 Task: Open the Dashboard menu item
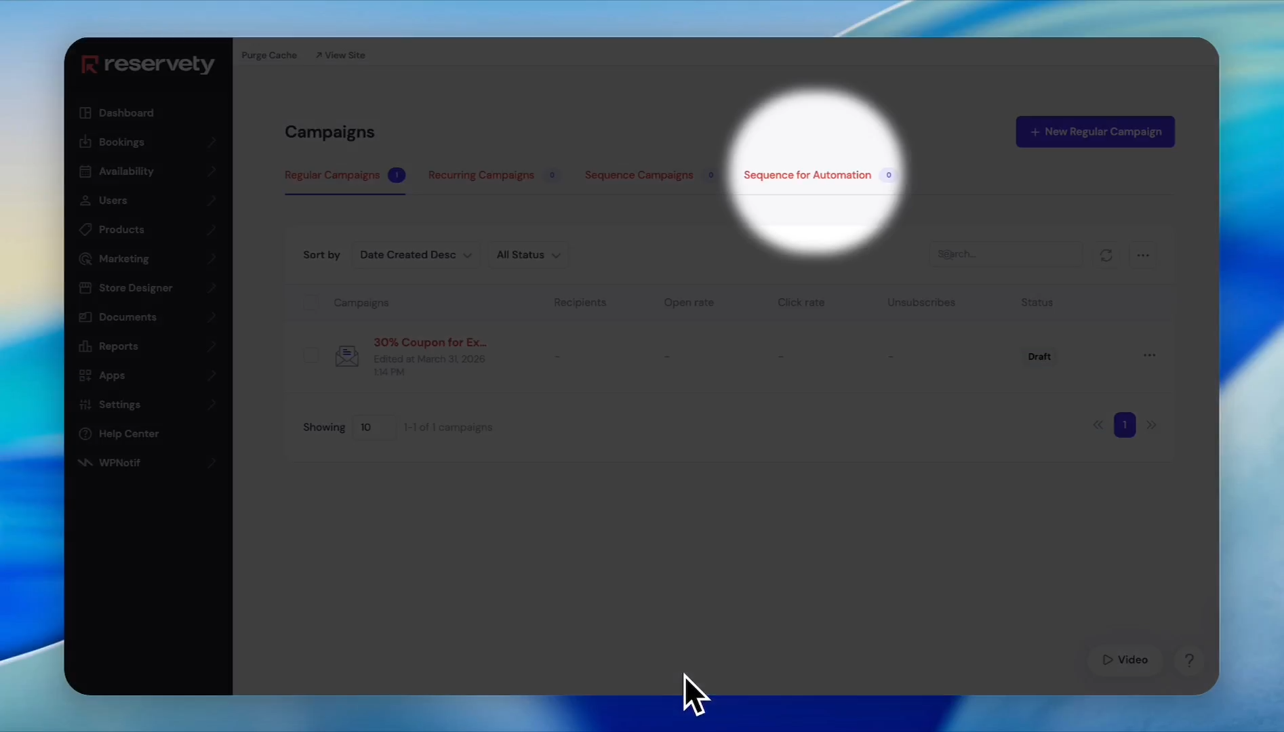(126, 113)
